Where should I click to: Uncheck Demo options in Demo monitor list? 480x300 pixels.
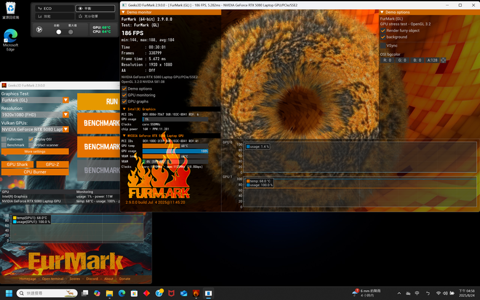pyautogui.click(x=124, y=89)
